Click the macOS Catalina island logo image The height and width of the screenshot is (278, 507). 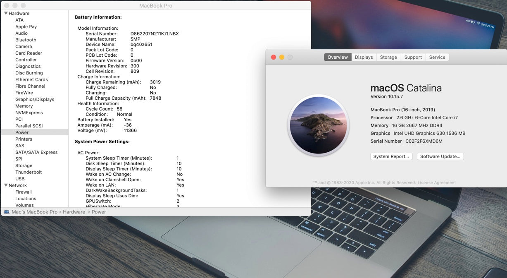[318, 125]
